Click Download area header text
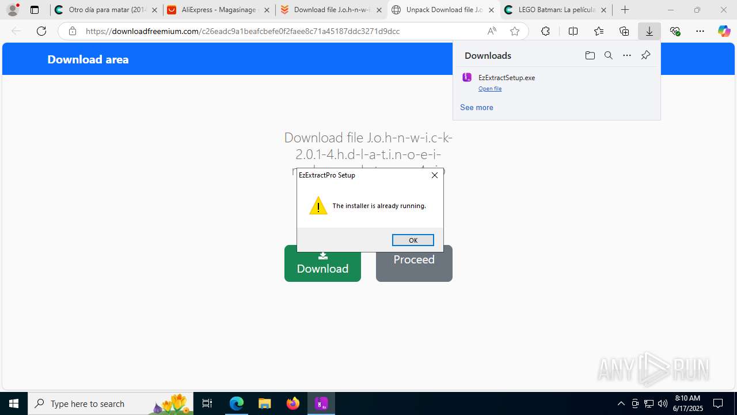This screenshot has height=415, width=737. coord(88,59)
